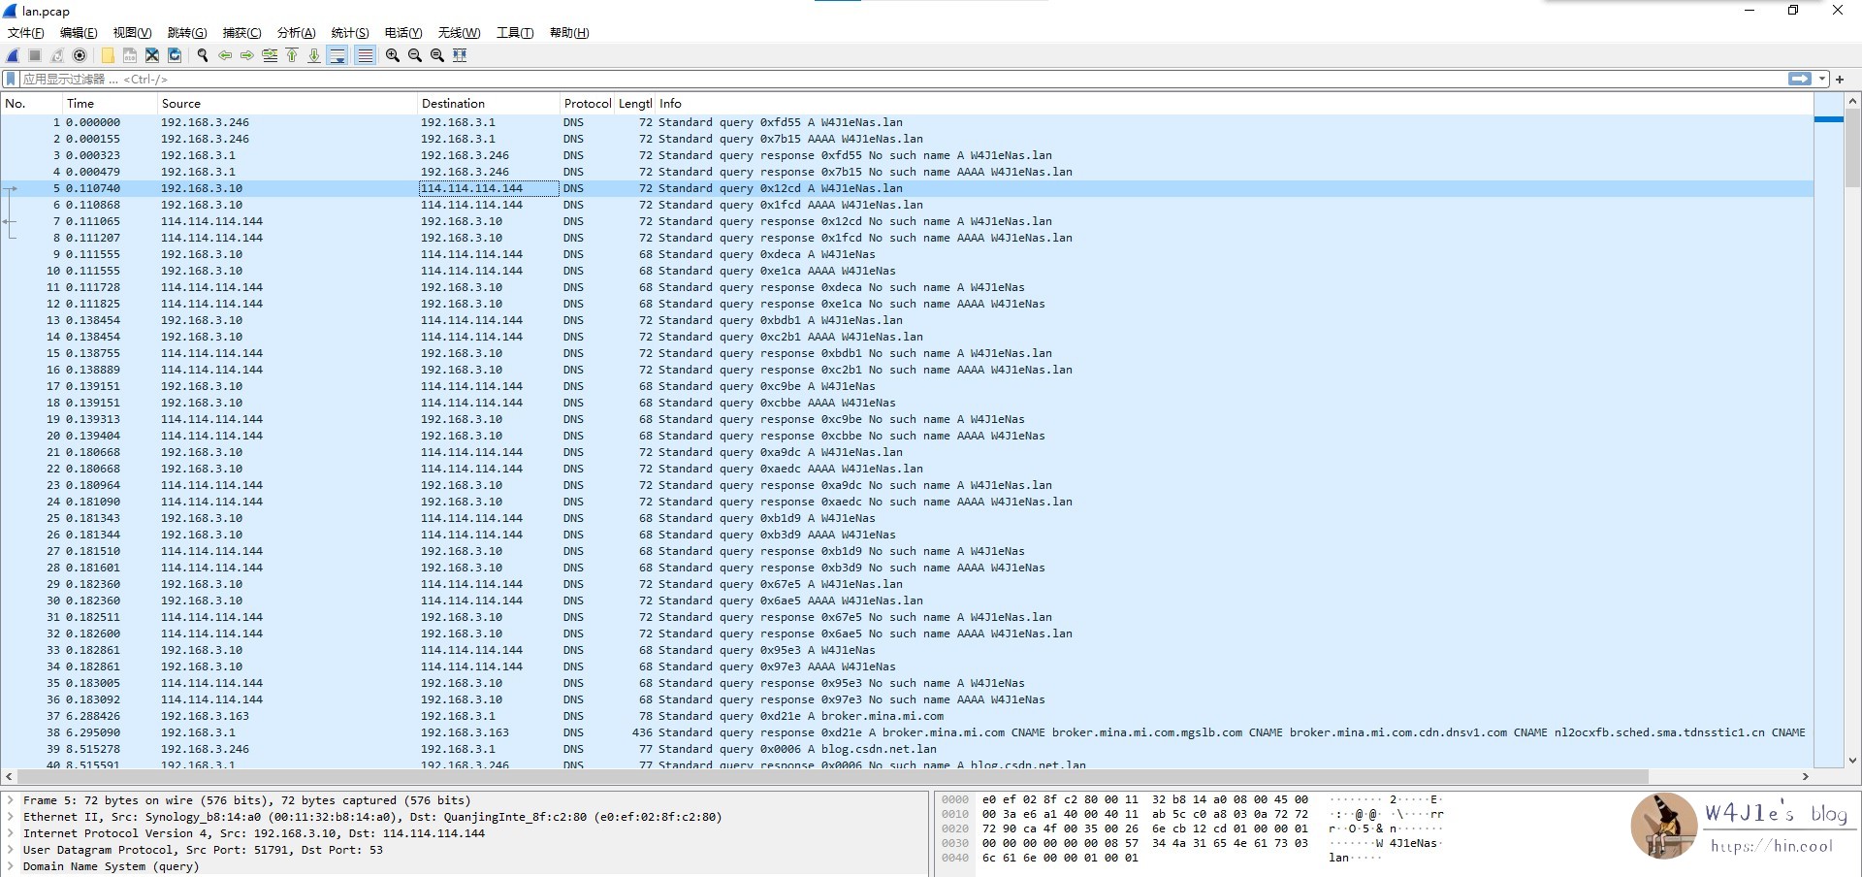
Task: Reset text zoom to normal size
Action: point(437,55)
